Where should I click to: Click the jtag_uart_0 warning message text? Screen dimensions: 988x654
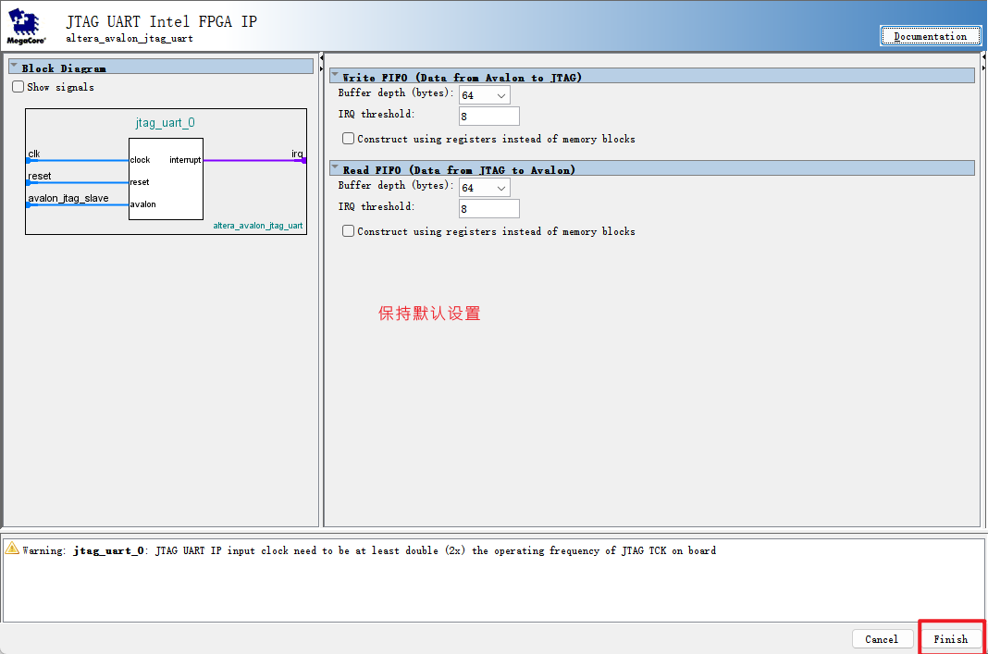369,550
